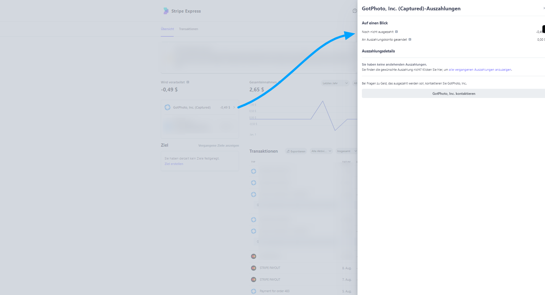This screenshot has height=295, width=545.
Task: Click info icon next to Wird verarbeitet
Action: (x=188, y=82)
